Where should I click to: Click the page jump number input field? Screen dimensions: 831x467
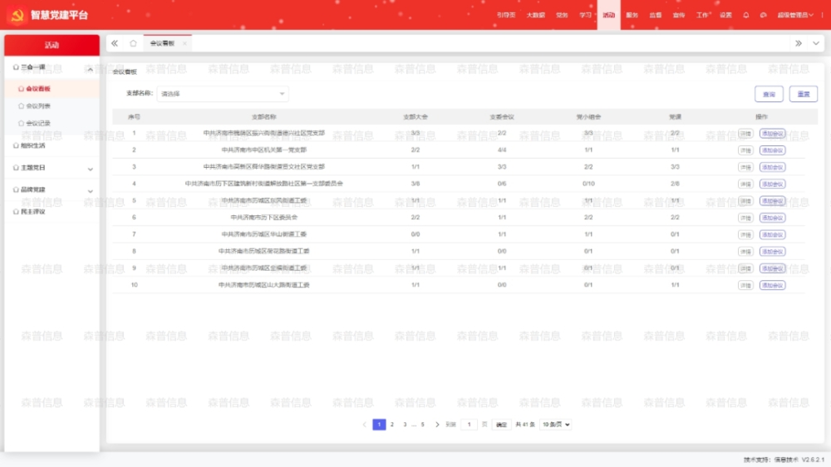(x=470, y=425)
